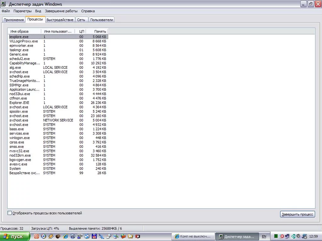Switch to the Сеть tab

tap(81, 20)
